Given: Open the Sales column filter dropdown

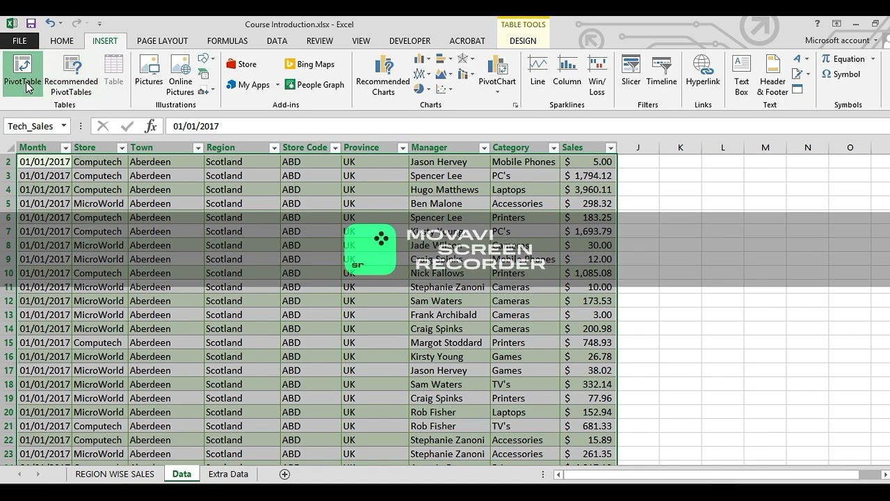Looking at the screenshot, I should pos(610,148).
